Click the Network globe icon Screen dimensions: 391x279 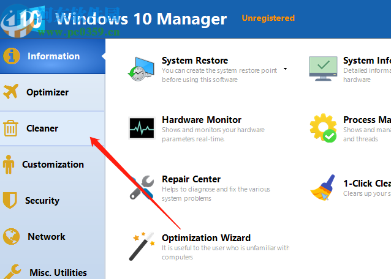pos(11,236)
